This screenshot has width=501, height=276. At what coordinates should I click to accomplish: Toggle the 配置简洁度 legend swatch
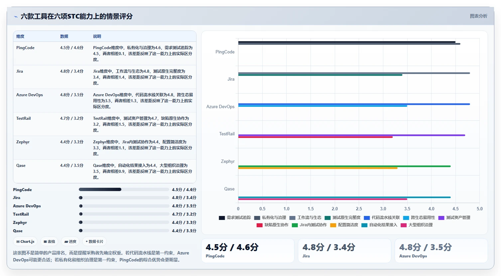tap(333, 225)
